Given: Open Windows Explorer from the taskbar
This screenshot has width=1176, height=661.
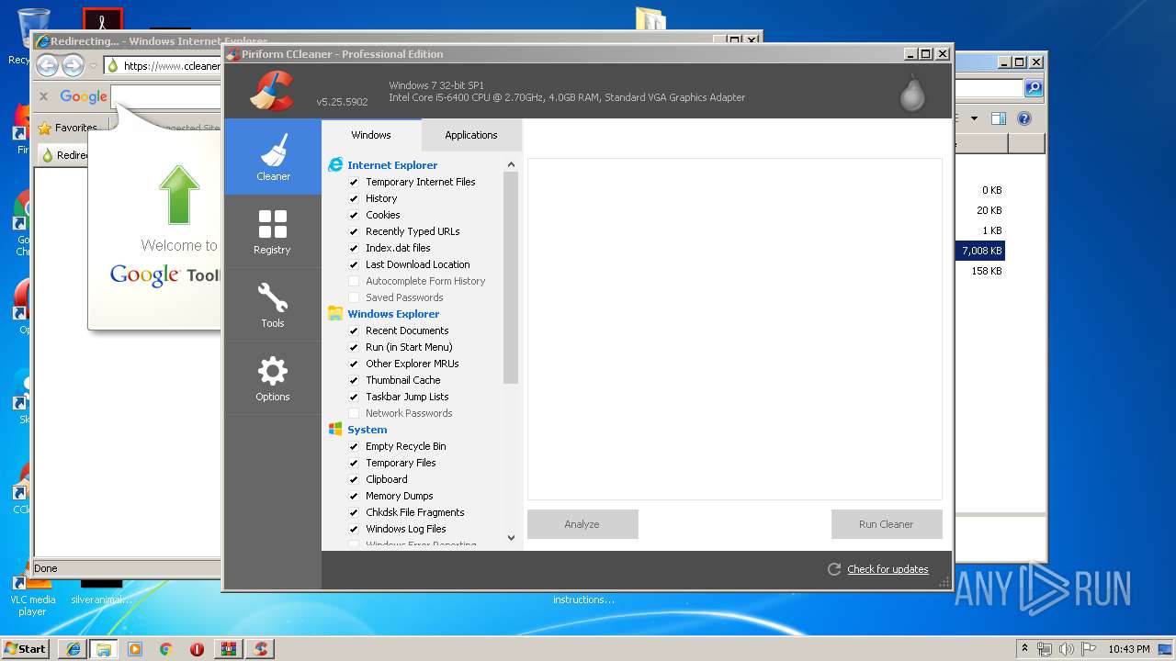Looking at the screenshot, I should (x=104, y=649).
